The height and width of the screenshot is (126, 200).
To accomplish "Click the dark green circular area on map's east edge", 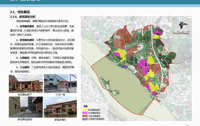I will coord(172,56).
